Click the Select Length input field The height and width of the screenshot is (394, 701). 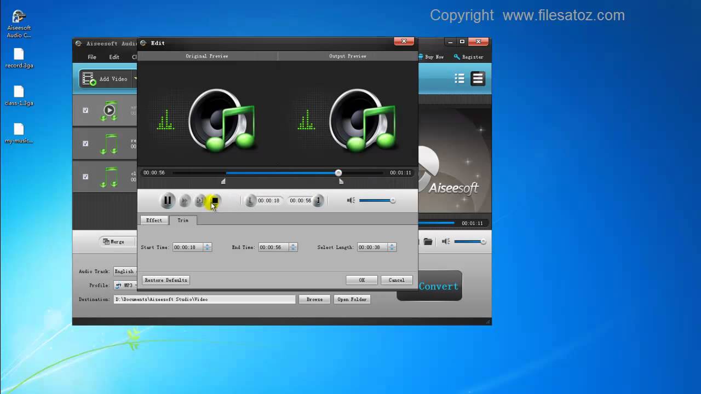pyautogui.click(x=372, y=247)
